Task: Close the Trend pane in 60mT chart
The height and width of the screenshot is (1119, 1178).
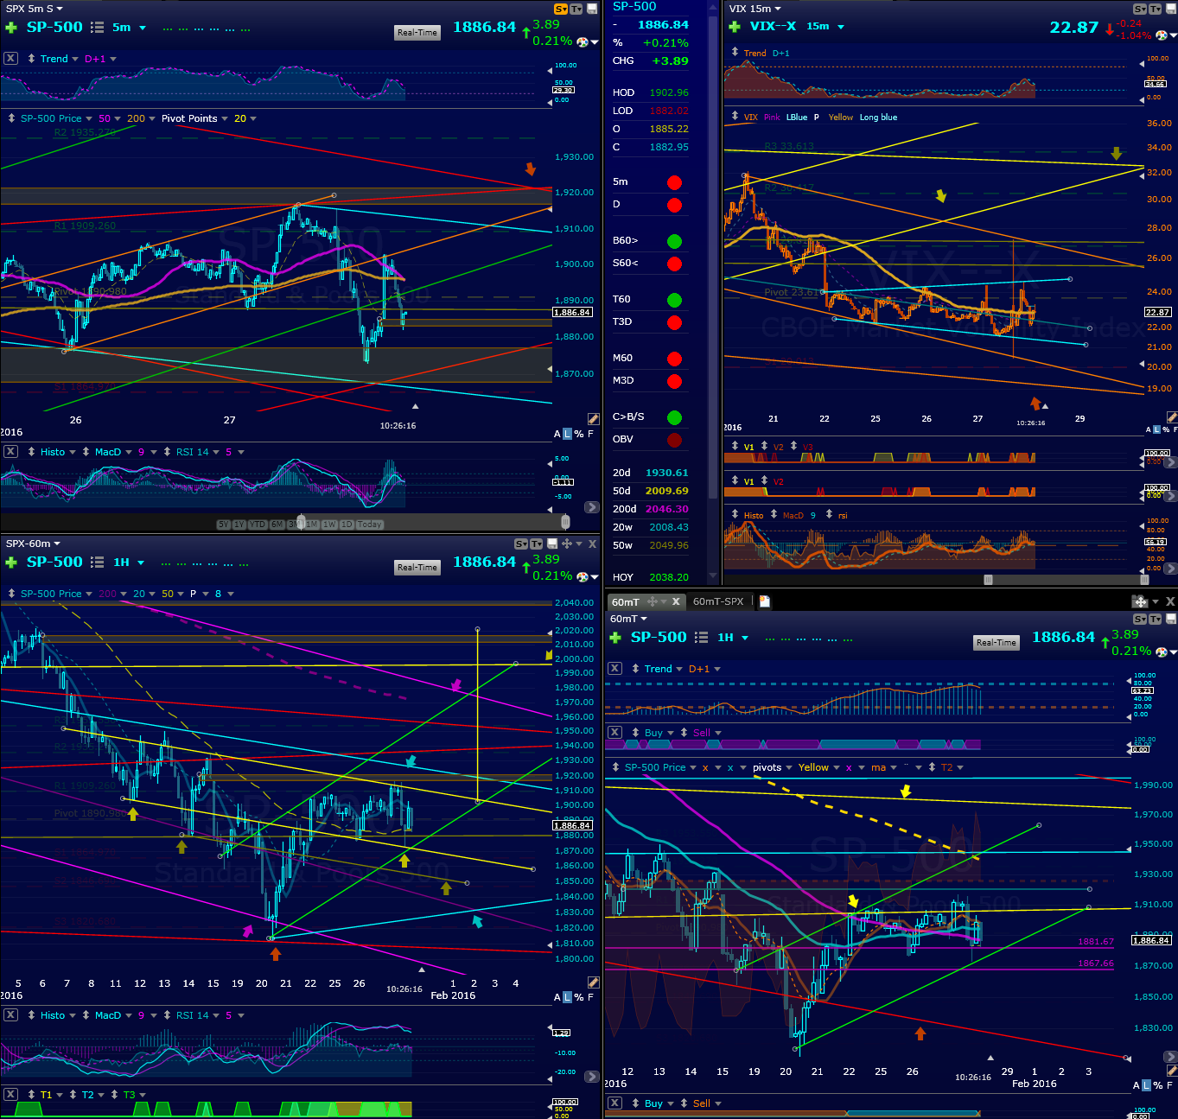Action: [x=614, y=669]
